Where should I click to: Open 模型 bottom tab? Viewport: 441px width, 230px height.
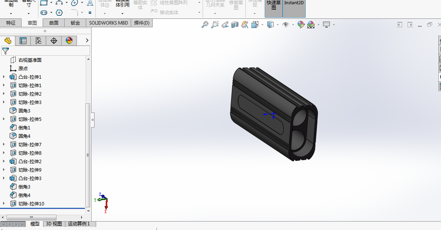point(35,224)
